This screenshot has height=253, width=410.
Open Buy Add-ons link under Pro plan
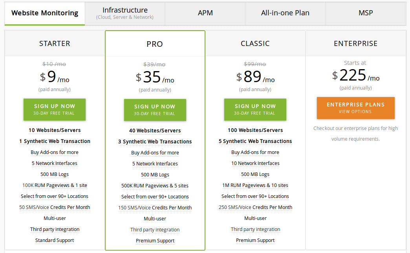coord(155,152)
